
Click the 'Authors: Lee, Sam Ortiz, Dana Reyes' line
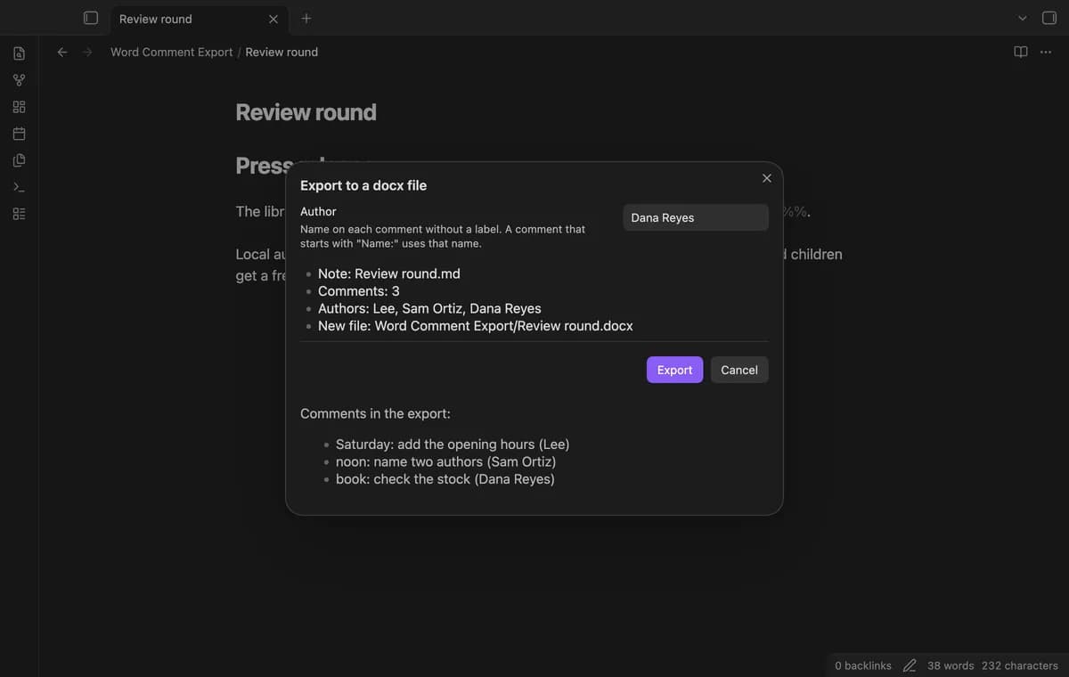[429, 309]
